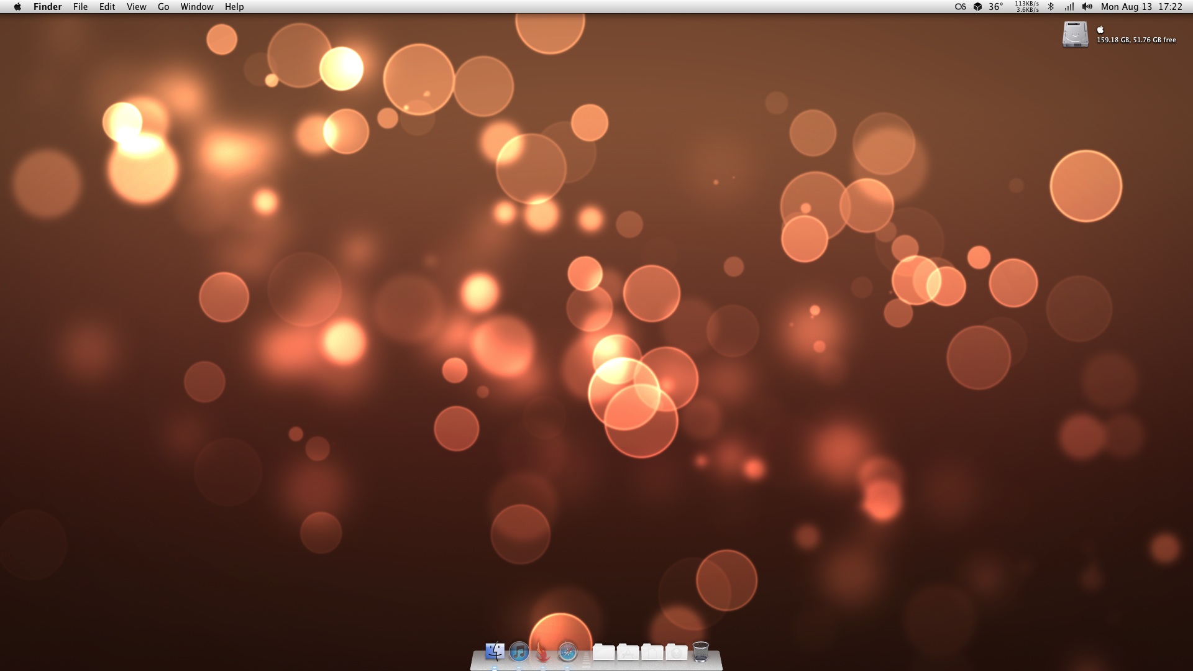Open the volume control in menu bar
The width and height of the screenshot is (1193, 671).
tap(1087, 7)
